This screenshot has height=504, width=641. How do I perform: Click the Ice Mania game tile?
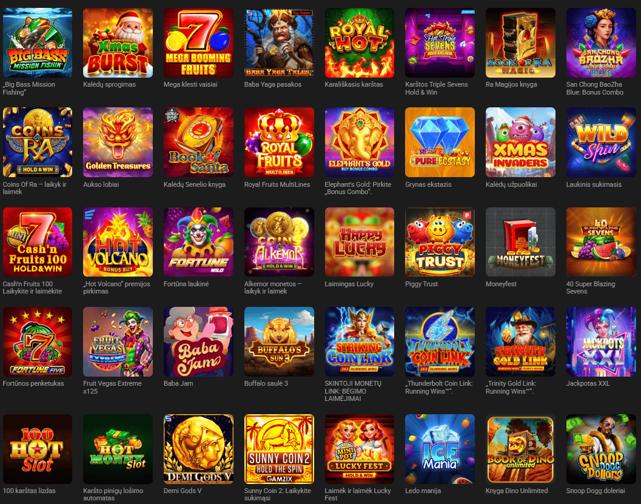click(440, 449)
